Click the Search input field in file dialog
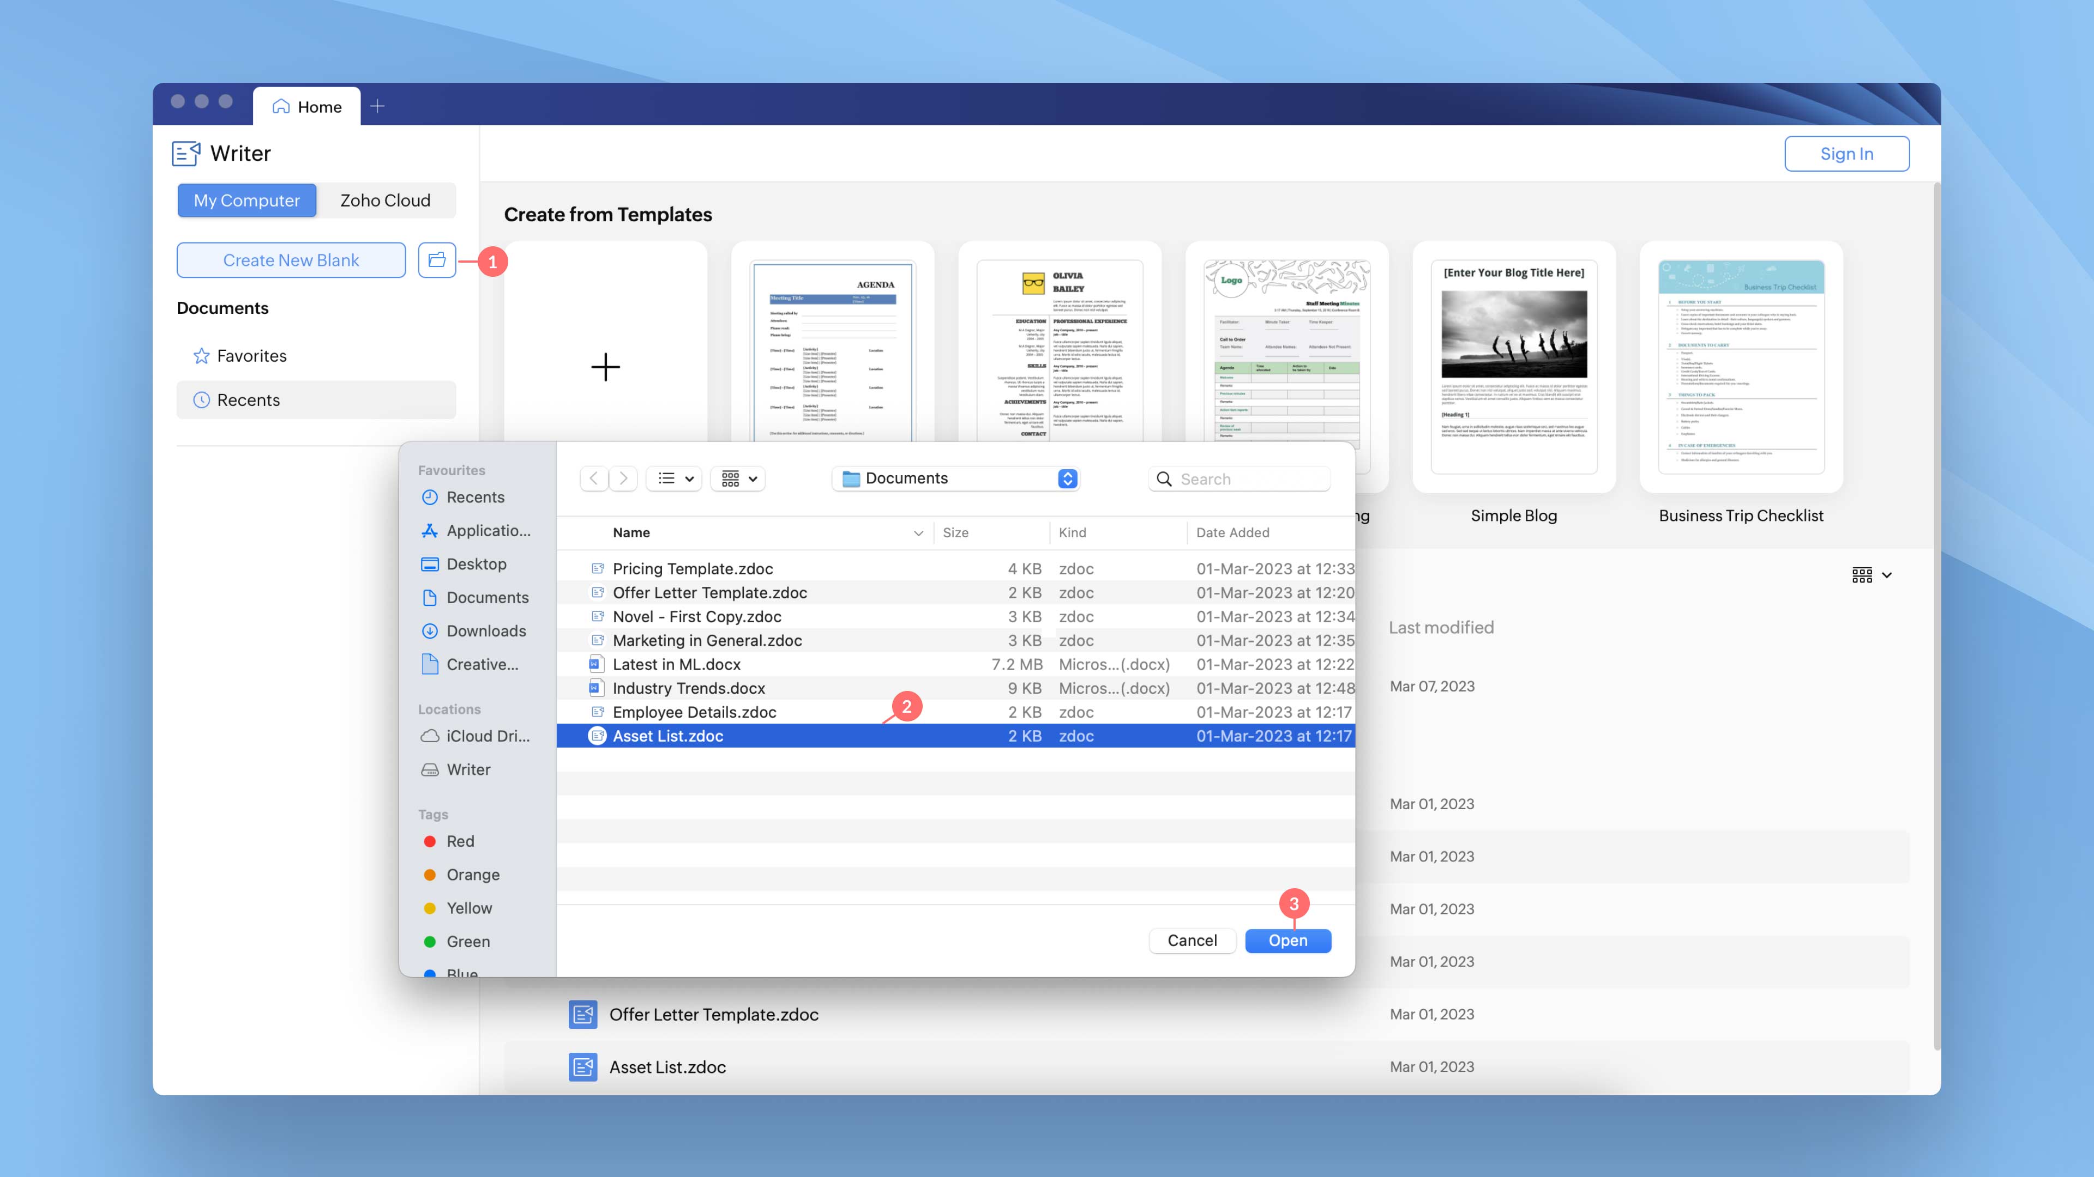This screenshot has width=2094, height=1177. (1239, 477)
